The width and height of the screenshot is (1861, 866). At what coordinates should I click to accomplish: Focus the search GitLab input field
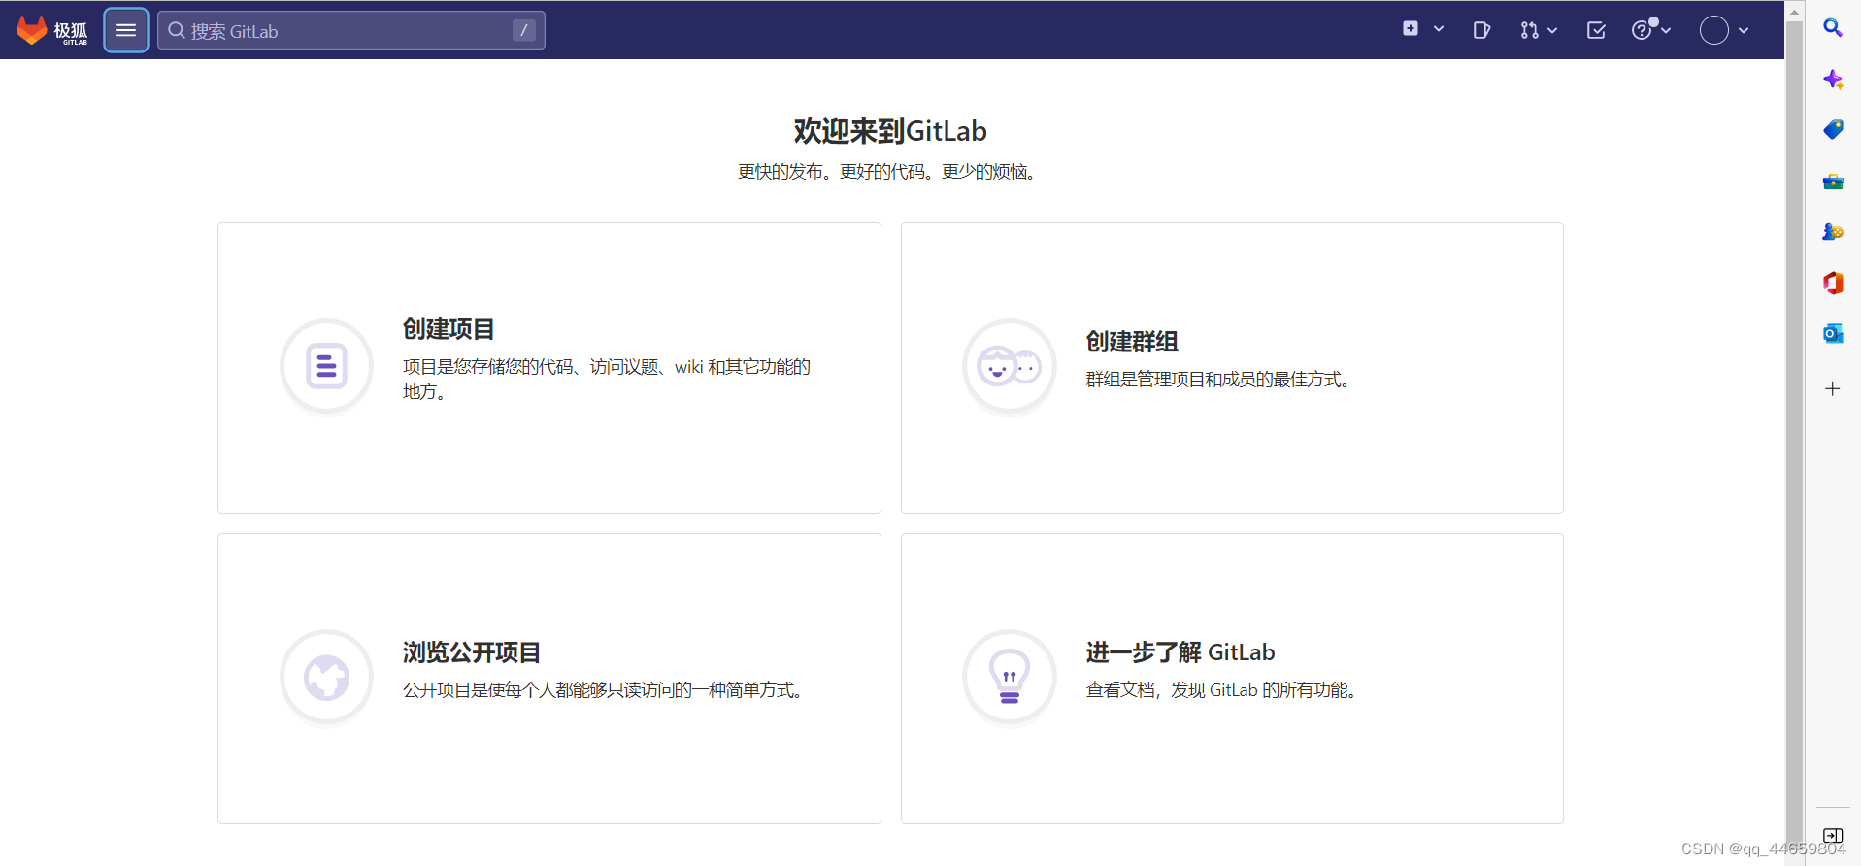[351, 30]
